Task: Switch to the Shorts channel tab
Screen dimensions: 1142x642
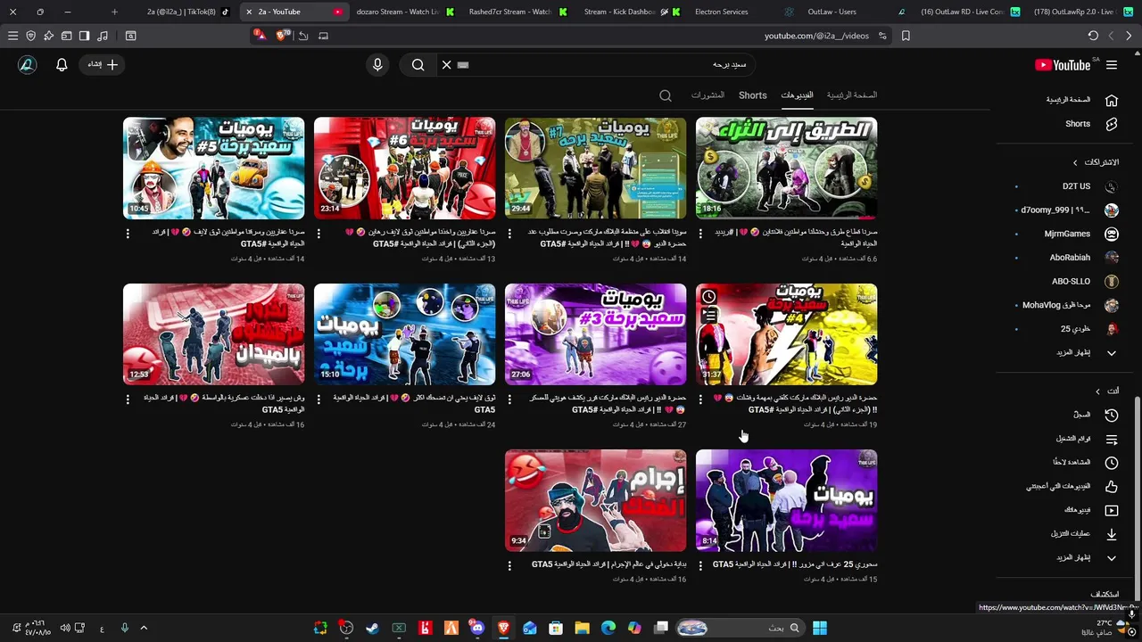Action: point(752,95)
